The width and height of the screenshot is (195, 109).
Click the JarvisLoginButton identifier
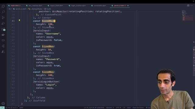coord(46,81)
